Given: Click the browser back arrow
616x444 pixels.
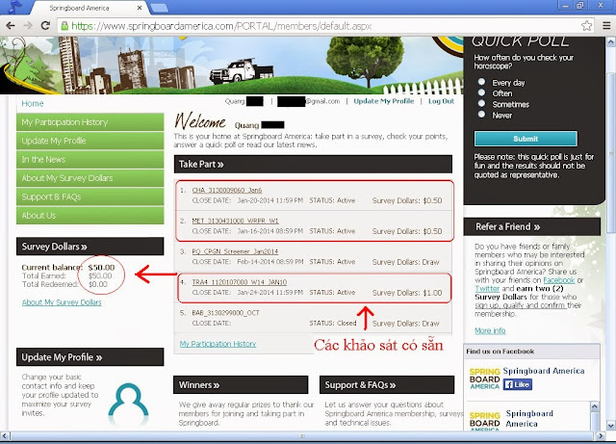Looking at the screenshot, I should pos(11,26).
